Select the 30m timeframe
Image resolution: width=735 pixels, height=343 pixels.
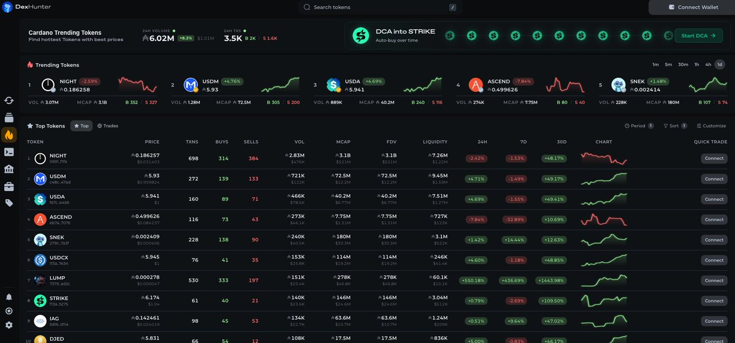coord(683,65)
